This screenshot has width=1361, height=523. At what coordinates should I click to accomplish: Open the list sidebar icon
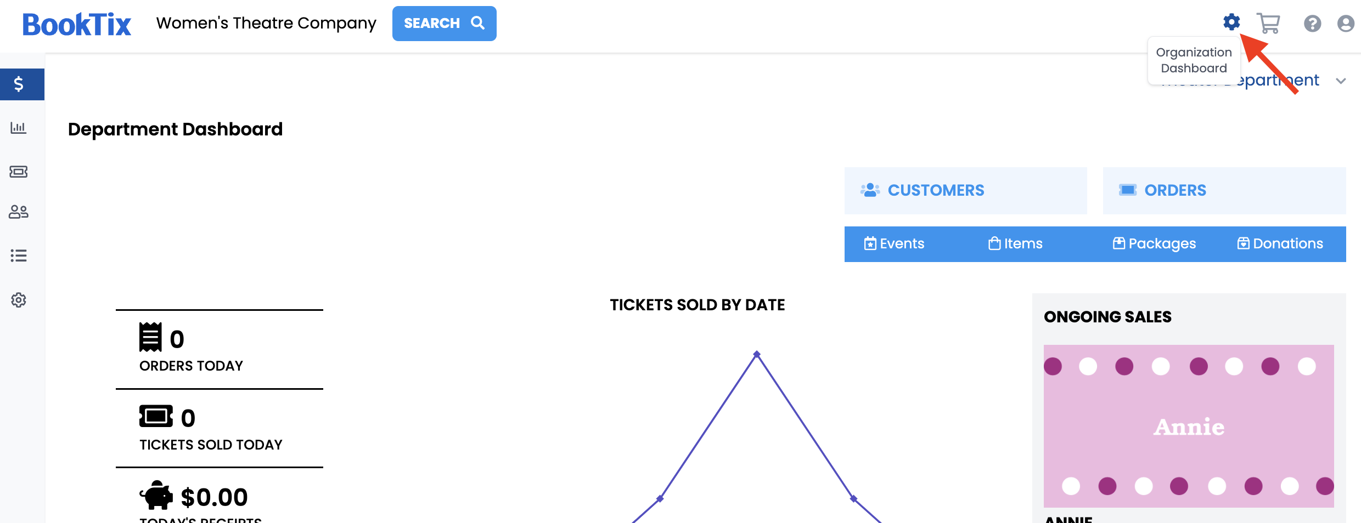pyautogui.click(x=19, y=255)
